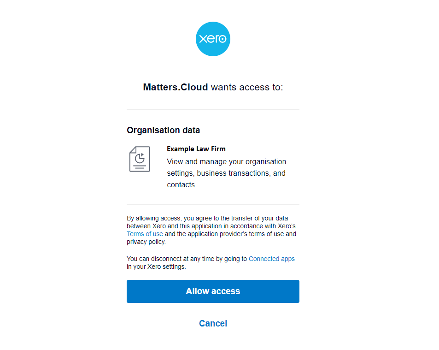Screen dimensions: 439x350
Task: Click the Xero logo circle
Action: click(x=213, y=39)
